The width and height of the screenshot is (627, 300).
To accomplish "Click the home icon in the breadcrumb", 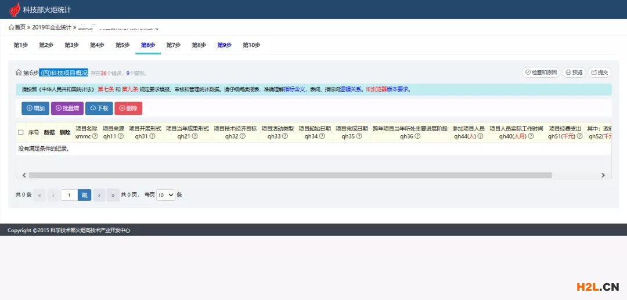I will (11, 27).
